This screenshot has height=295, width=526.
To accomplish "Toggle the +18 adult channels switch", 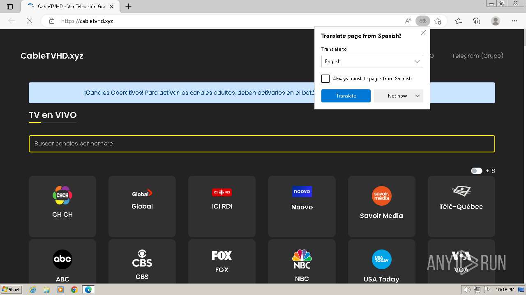I will 476,171.
